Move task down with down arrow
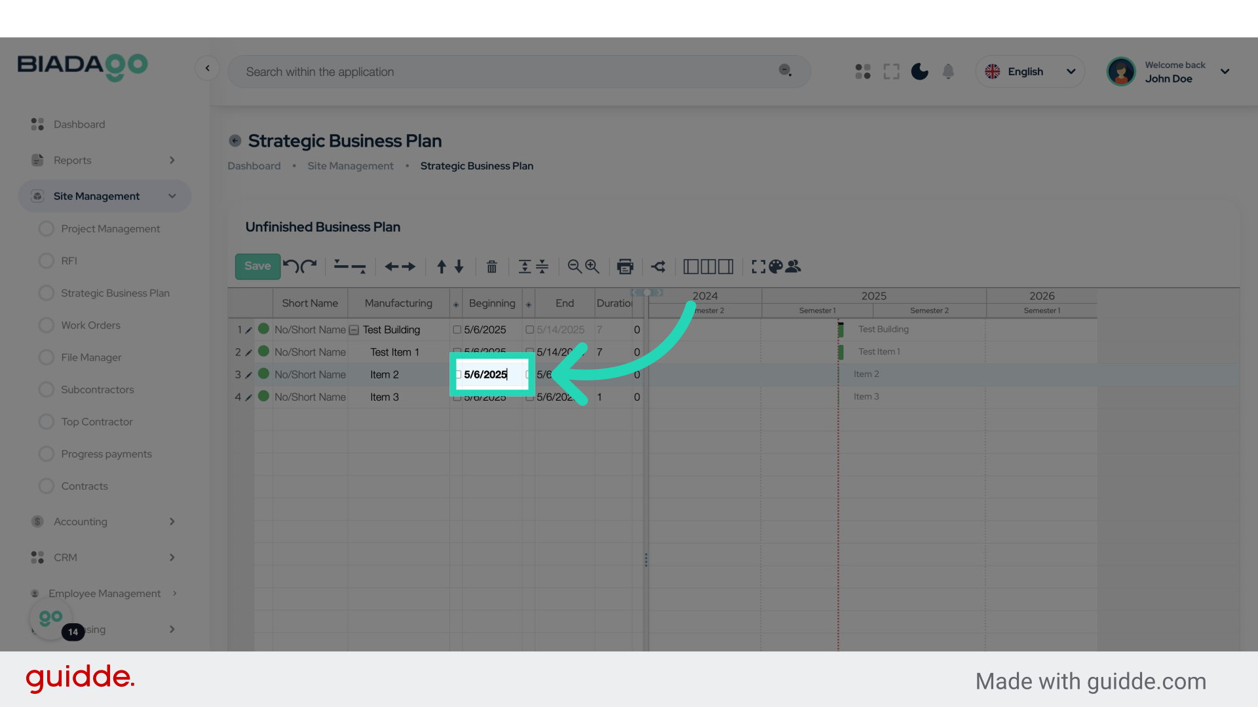This screenshot has width=1258, height=707. (459, 266)
